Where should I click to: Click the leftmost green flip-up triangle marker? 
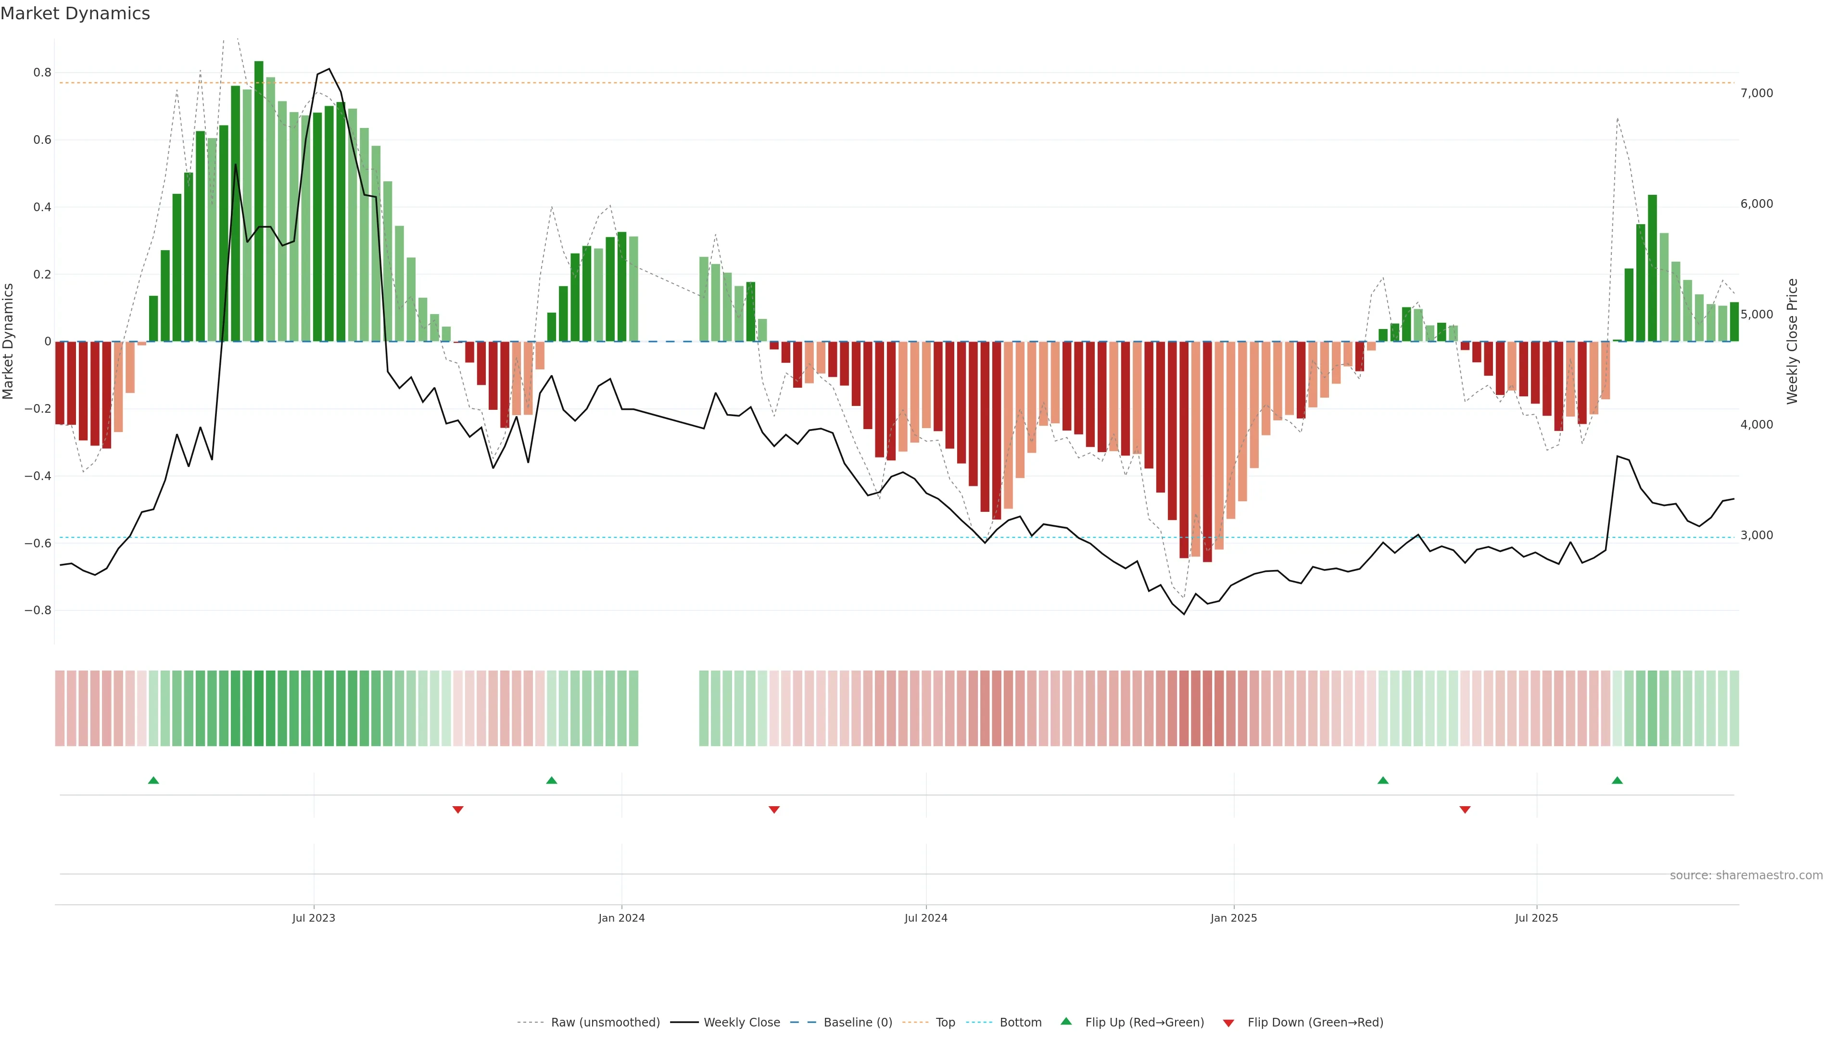point(153,780)
